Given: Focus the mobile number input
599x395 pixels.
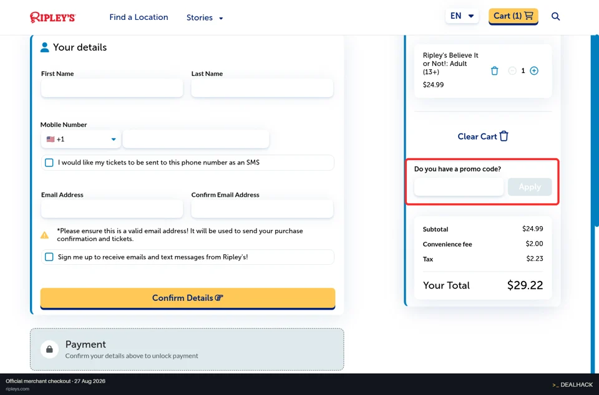Looking at the screenshot, I should [196, 139].
